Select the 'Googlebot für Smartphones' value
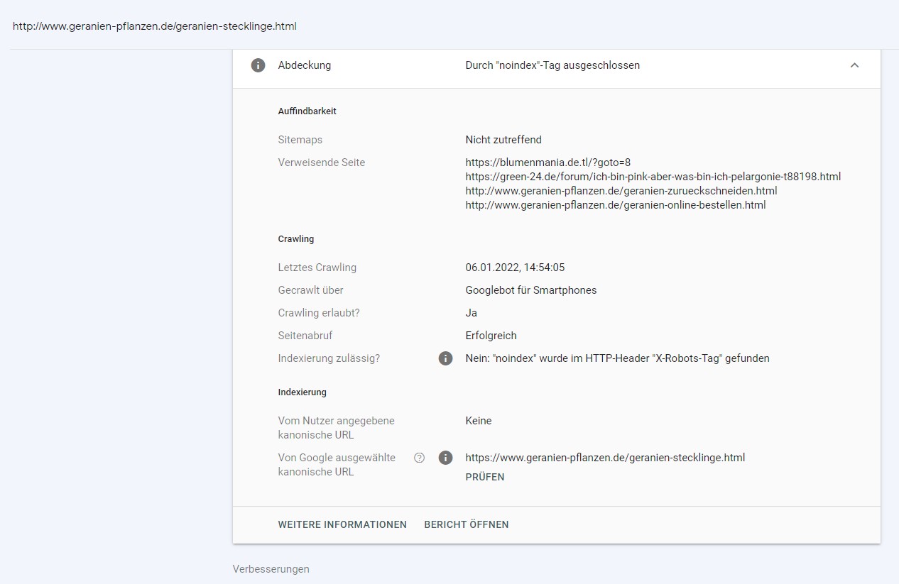Screen dimensions: 899x584 click(530, 290)
